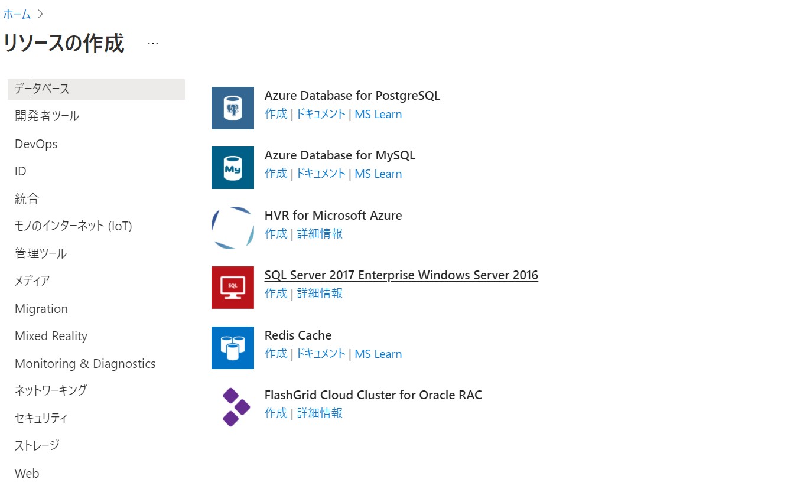Viewport: 797px width, 489px height.
Task: Choose the ID category
Action: click(x=21, y=171)
